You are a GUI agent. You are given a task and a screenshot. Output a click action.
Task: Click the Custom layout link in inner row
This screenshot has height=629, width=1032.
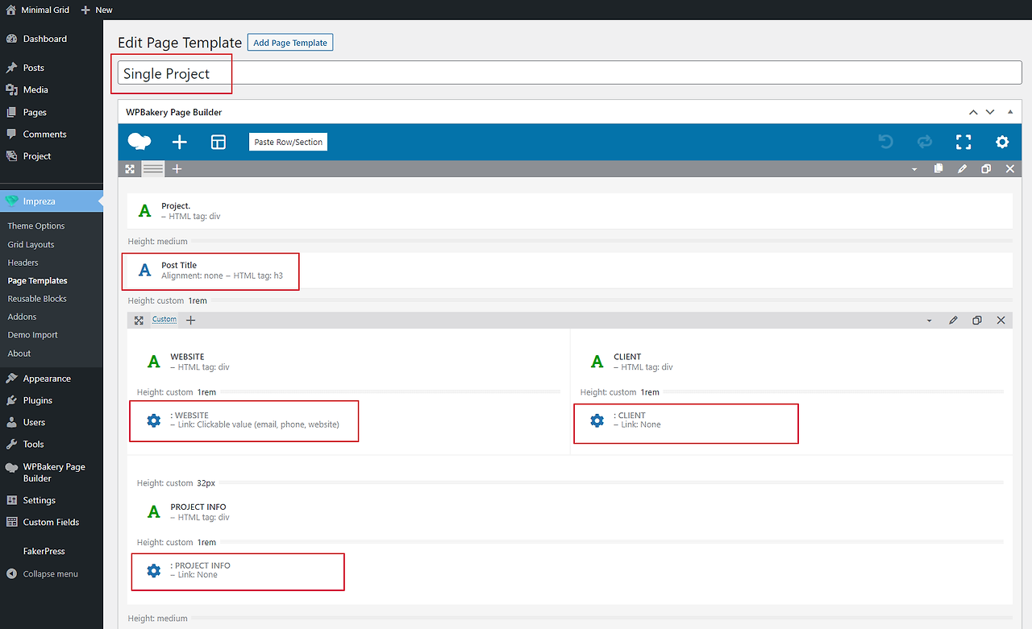point(164,320)
